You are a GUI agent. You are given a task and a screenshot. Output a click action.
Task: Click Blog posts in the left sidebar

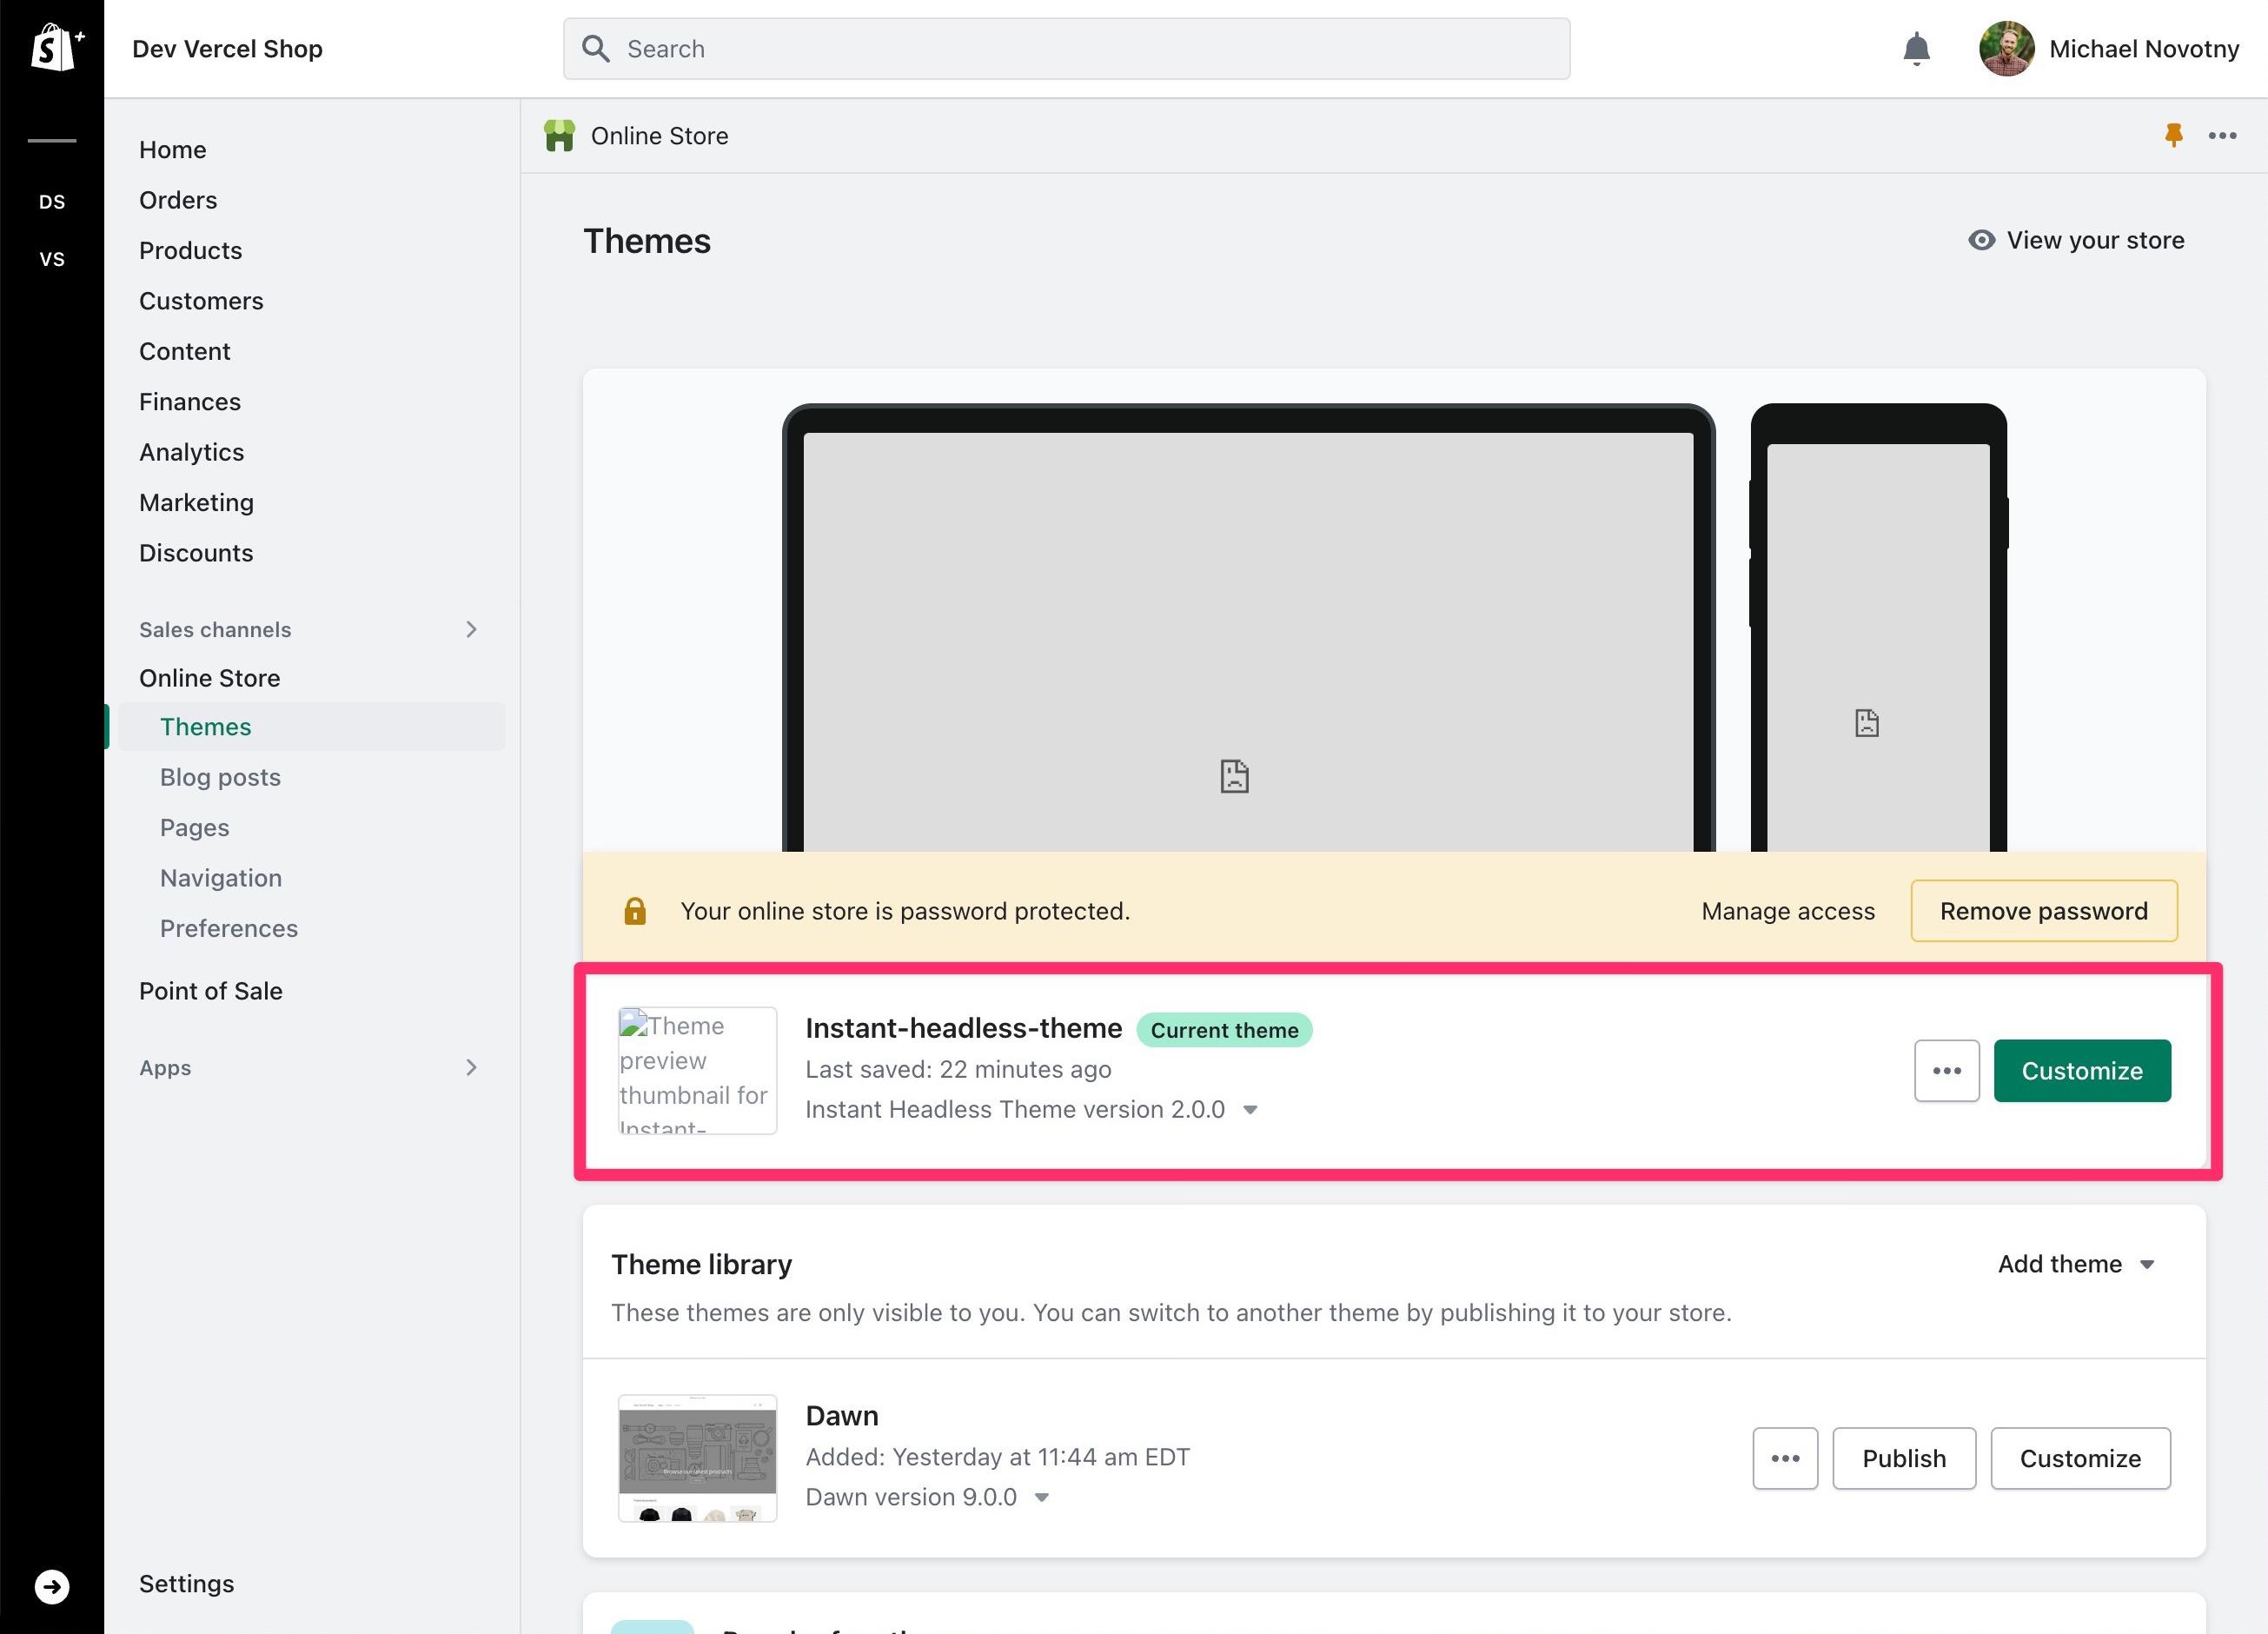point(218,776)
